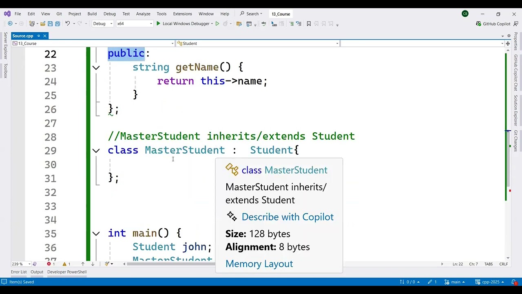Open the Solution Explorer side panel

click(x=516, y=110)
